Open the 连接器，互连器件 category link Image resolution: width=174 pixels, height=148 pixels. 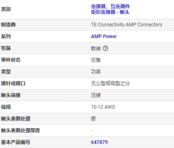110,6
